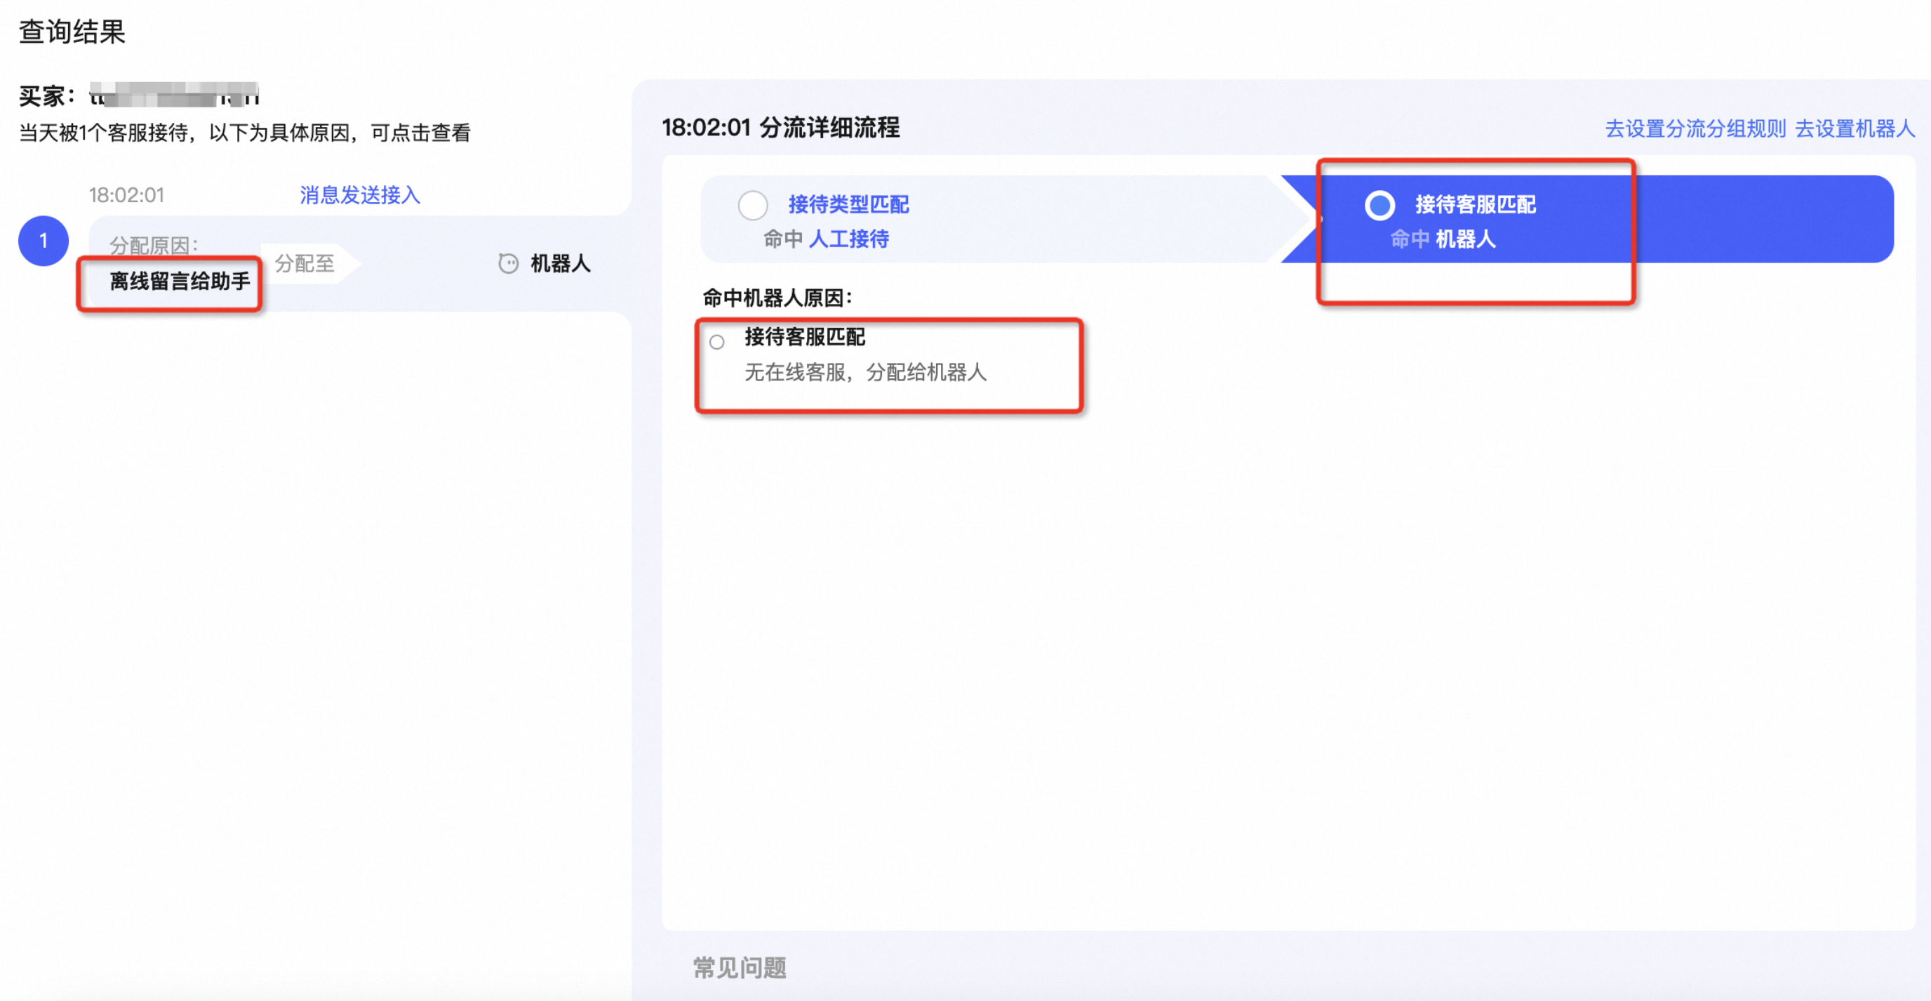Click the robot face icon beside 机器人
This screenshot has height=1001, width=1931.
[x=508, y=263]
